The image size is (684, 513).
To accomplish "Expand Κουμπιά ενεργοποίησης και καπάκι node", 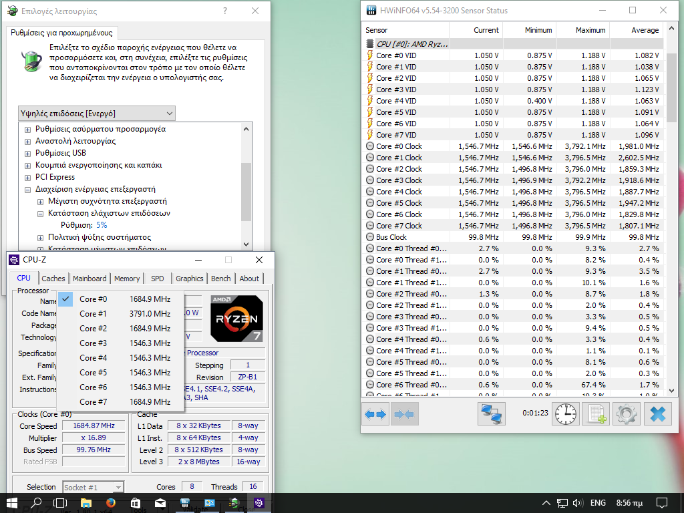I will pyautogui.click(x=27, y=166).
